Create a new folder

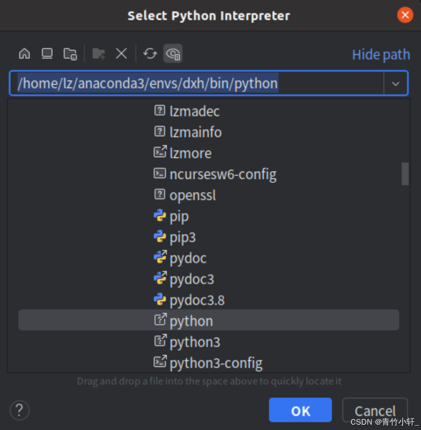[x=98, y=53]
